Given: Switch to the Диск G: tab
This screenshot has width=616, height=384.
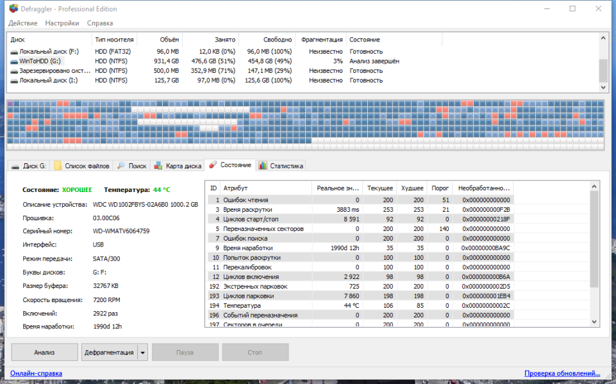Looking at the screenshot, I should 29,166.
